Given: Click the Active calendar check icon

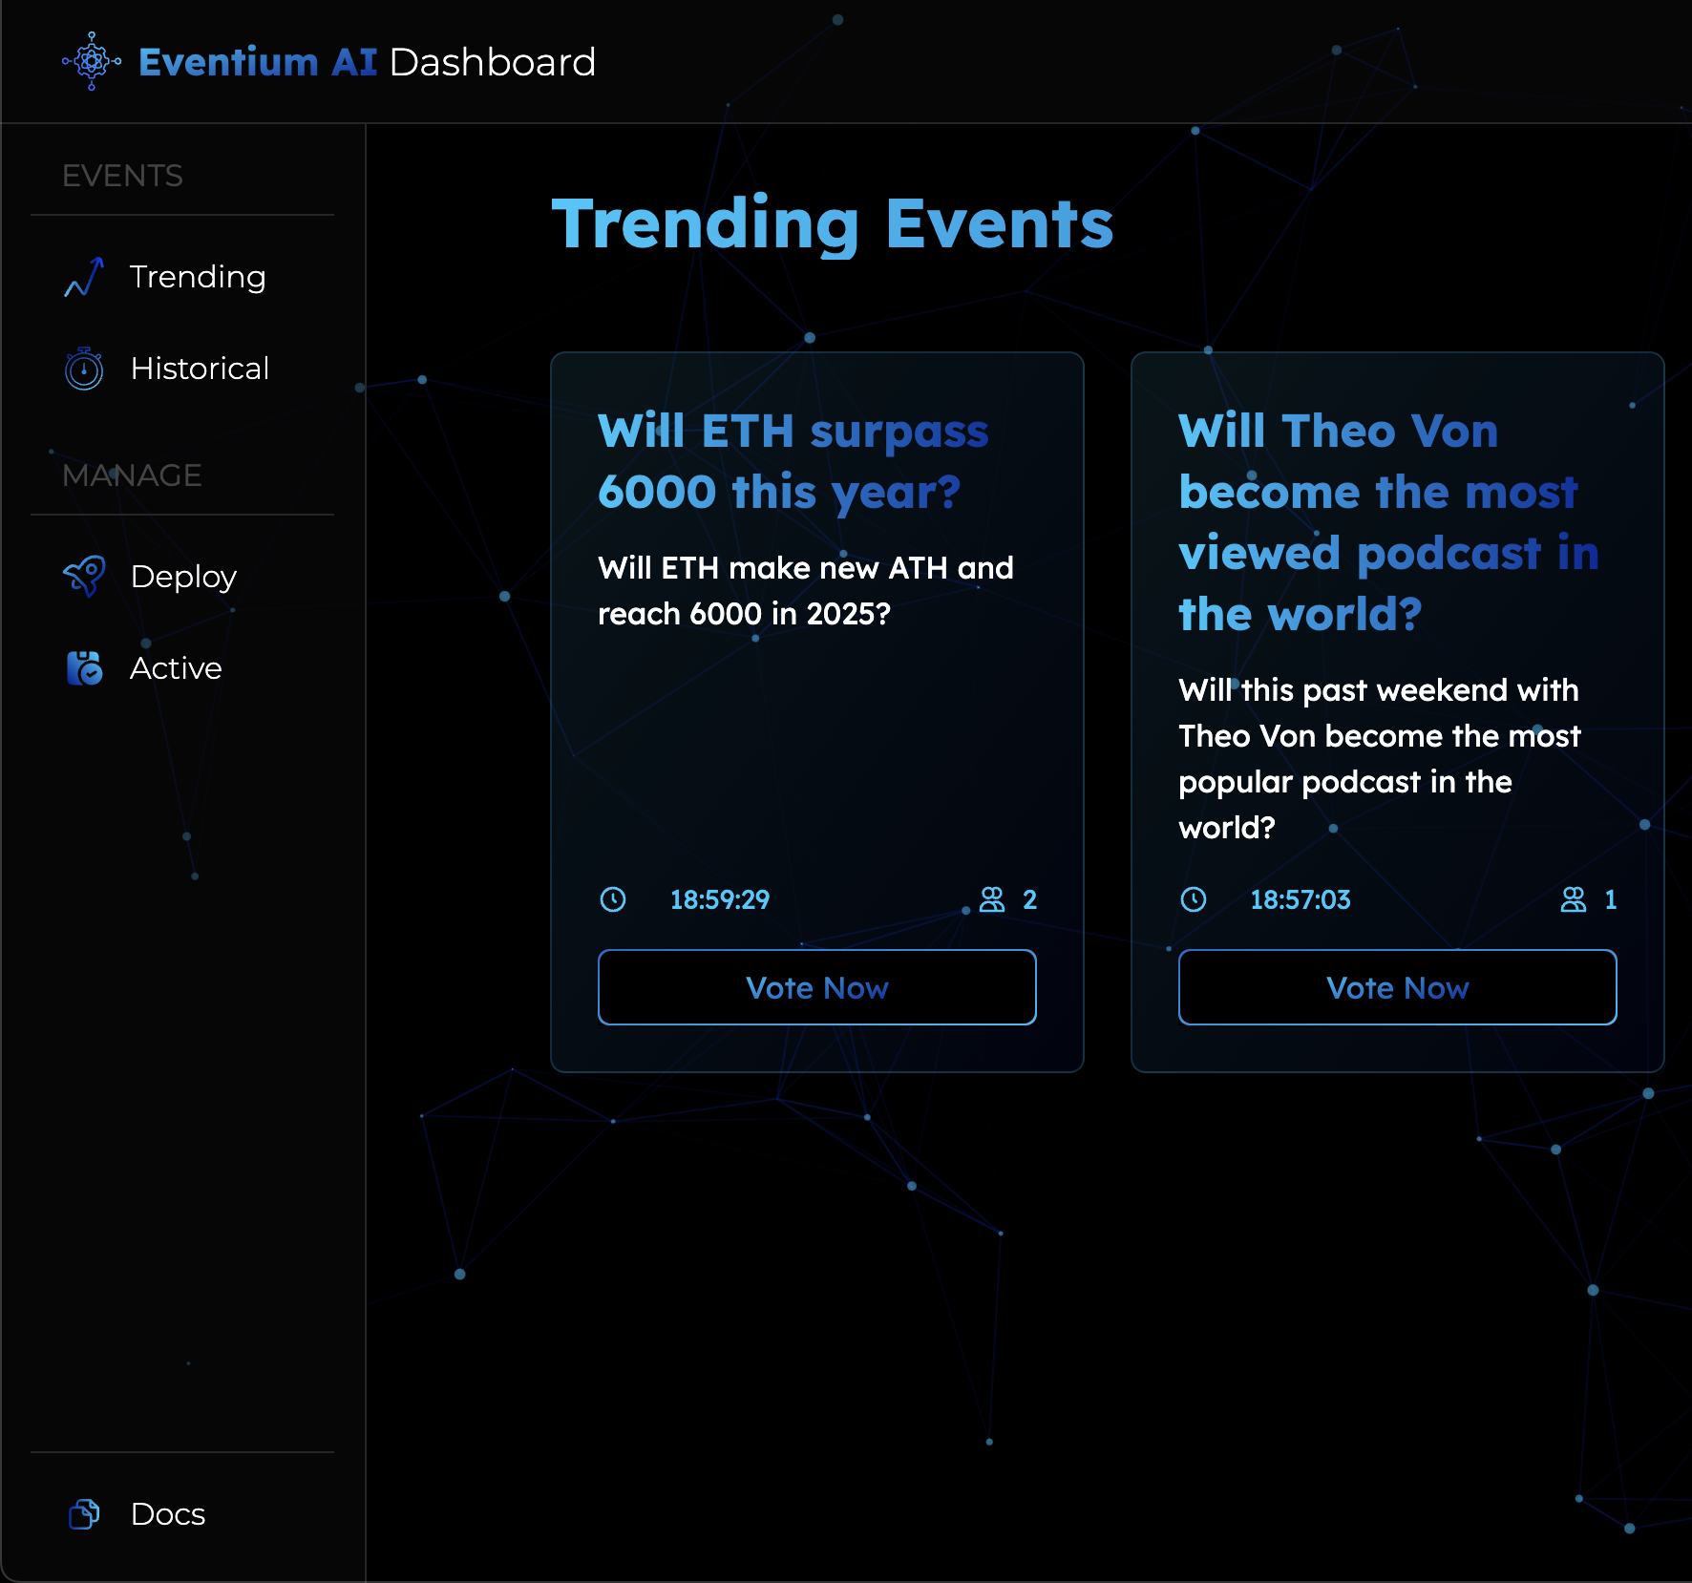Looking at the screenshot, I should pyautogui.click(x=84, y=668).
